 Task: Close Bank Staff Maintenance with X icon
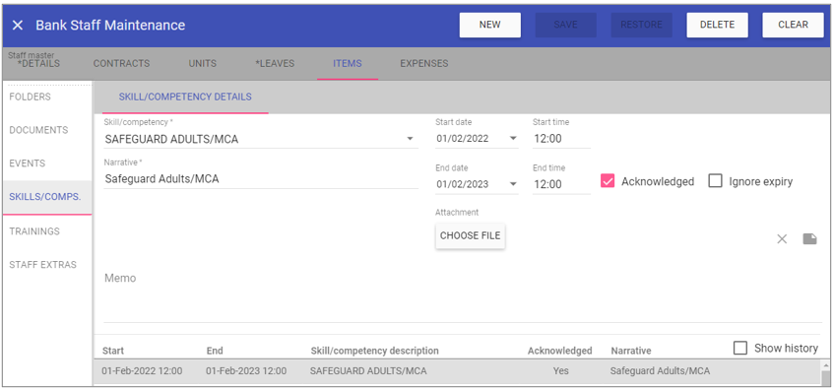click(18, 25)
